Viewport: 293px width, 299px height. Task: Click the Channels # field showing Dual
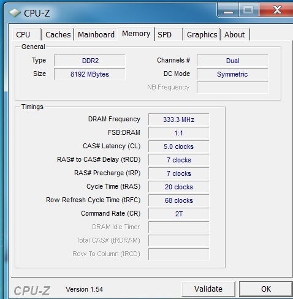[x=232, y=61]
